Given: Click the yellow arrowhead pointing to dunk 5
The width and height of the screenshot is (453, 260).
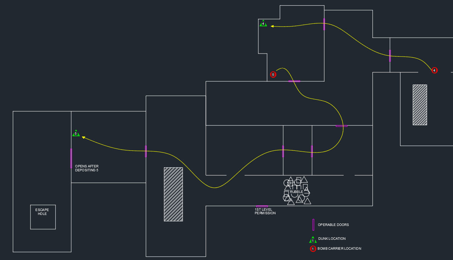Looking at the screenshot, I should 84,137.
